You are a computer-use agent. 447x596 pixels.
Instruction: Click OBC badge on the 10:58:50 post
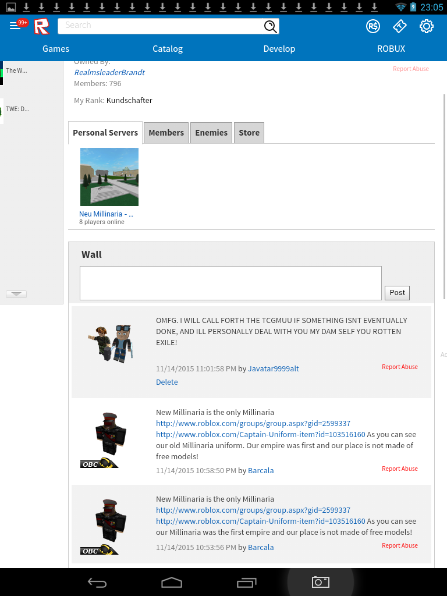tap(99, 463)
